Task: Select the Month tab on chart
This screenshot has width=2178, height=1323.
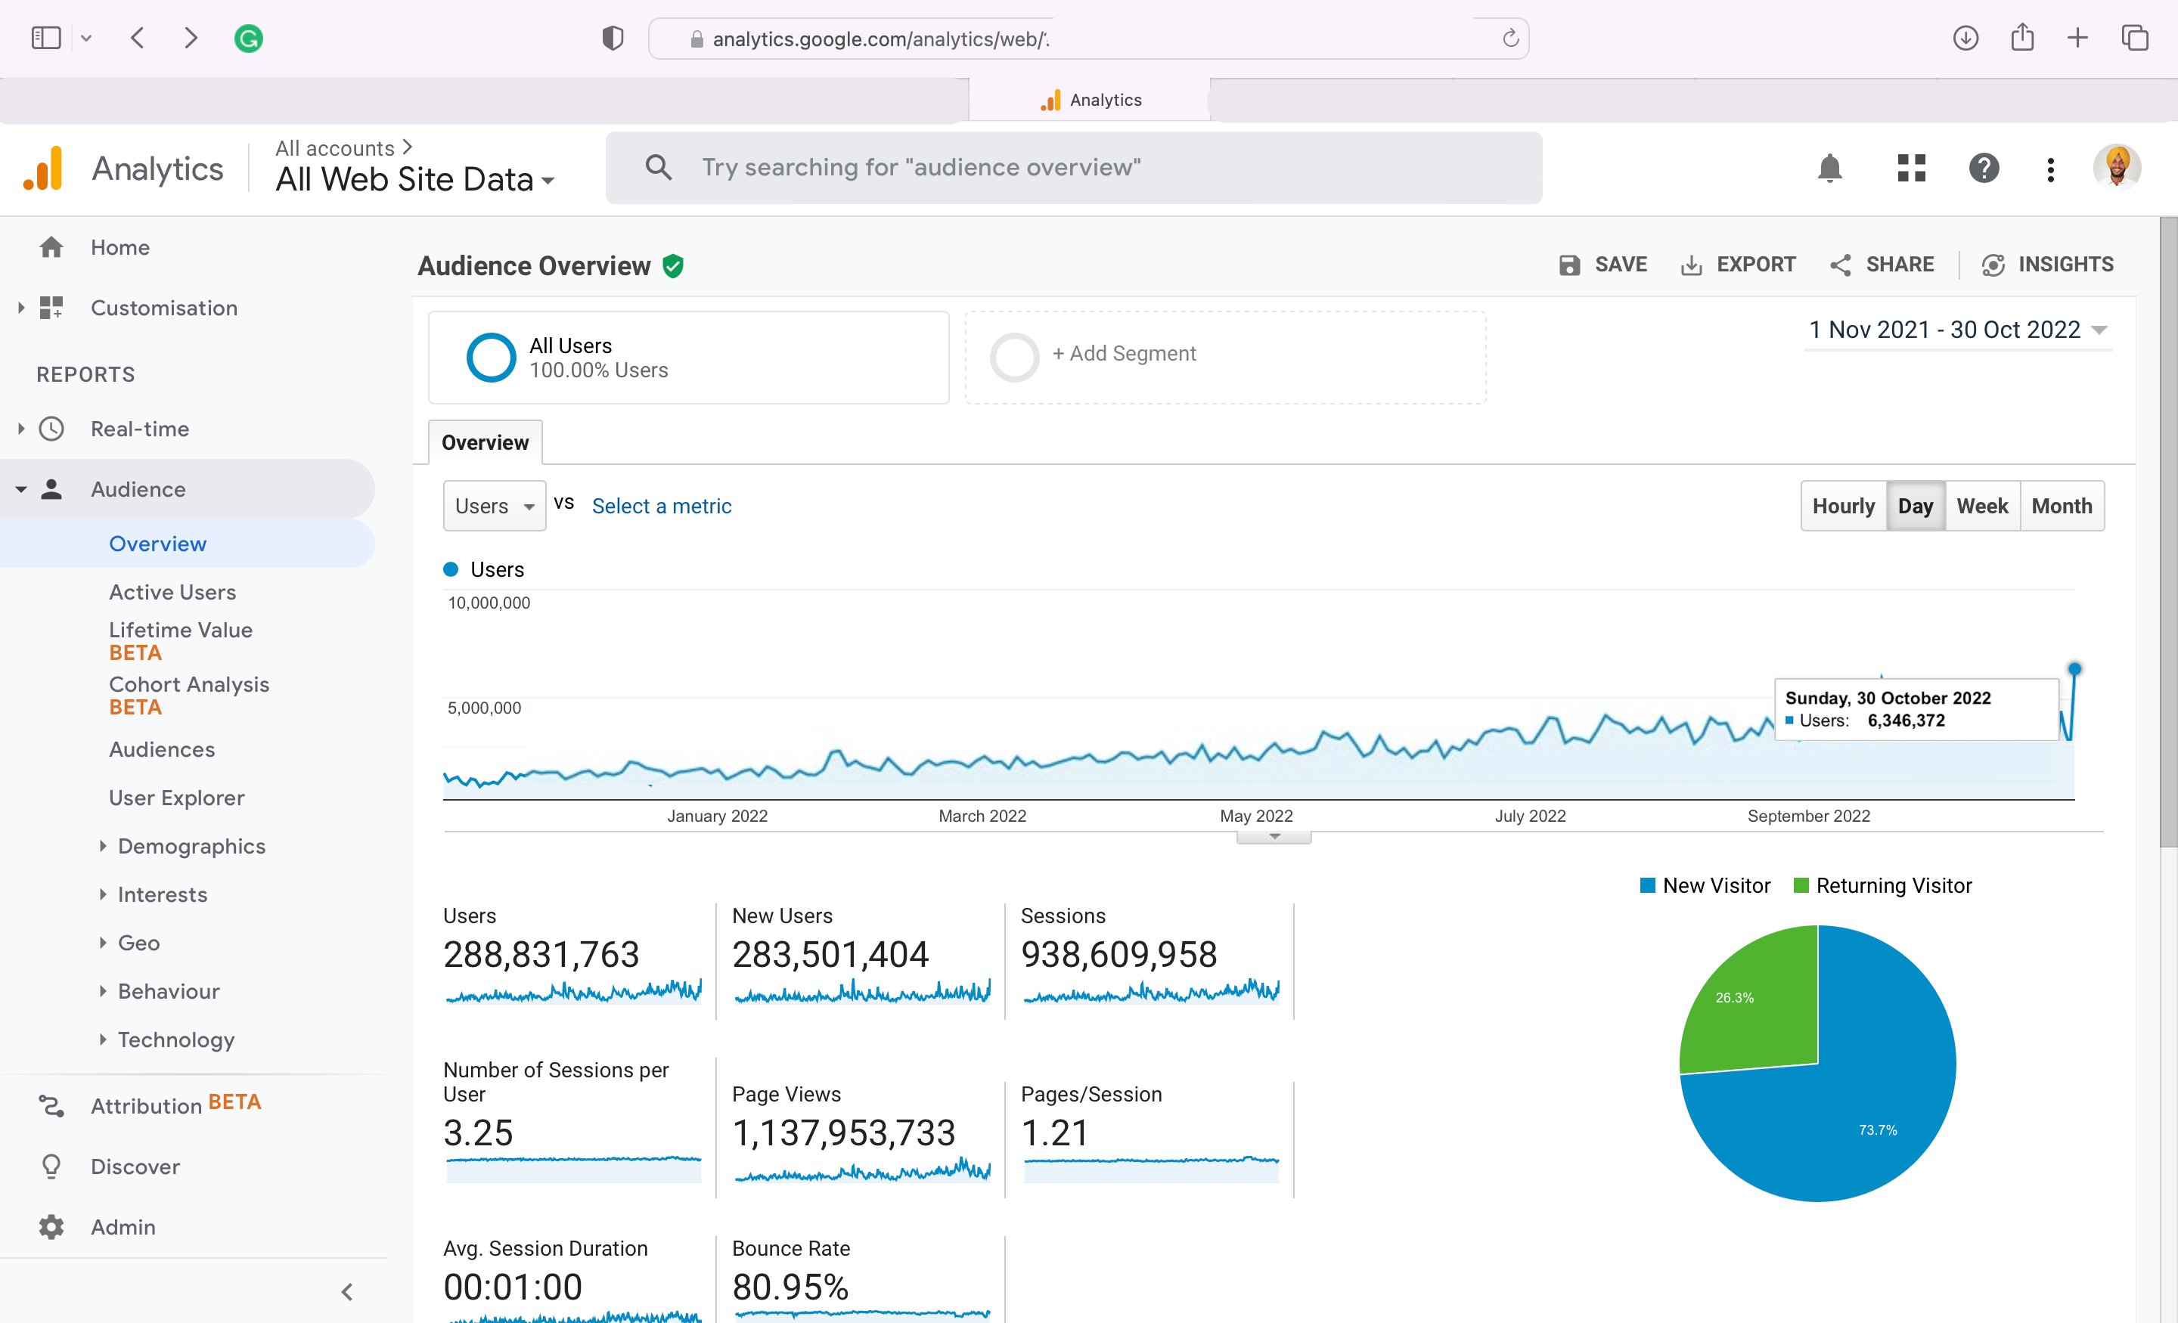Action: pos(2062,505)
